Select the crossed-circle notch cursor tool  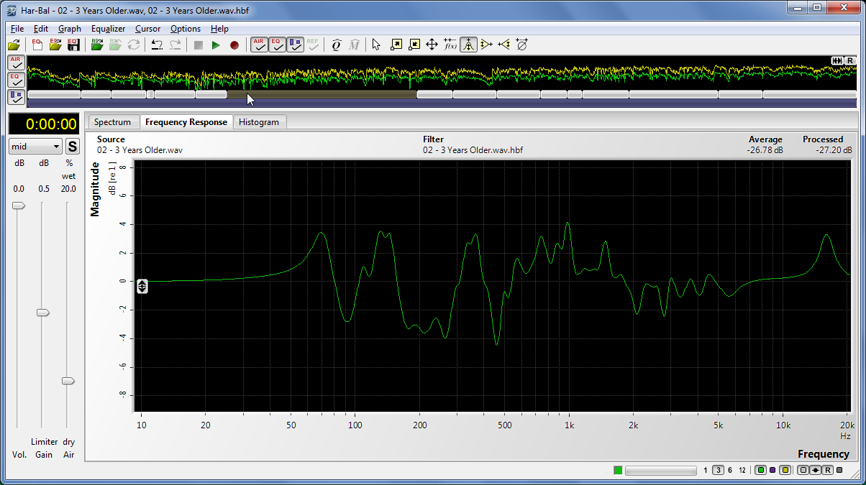click(522, 45)
